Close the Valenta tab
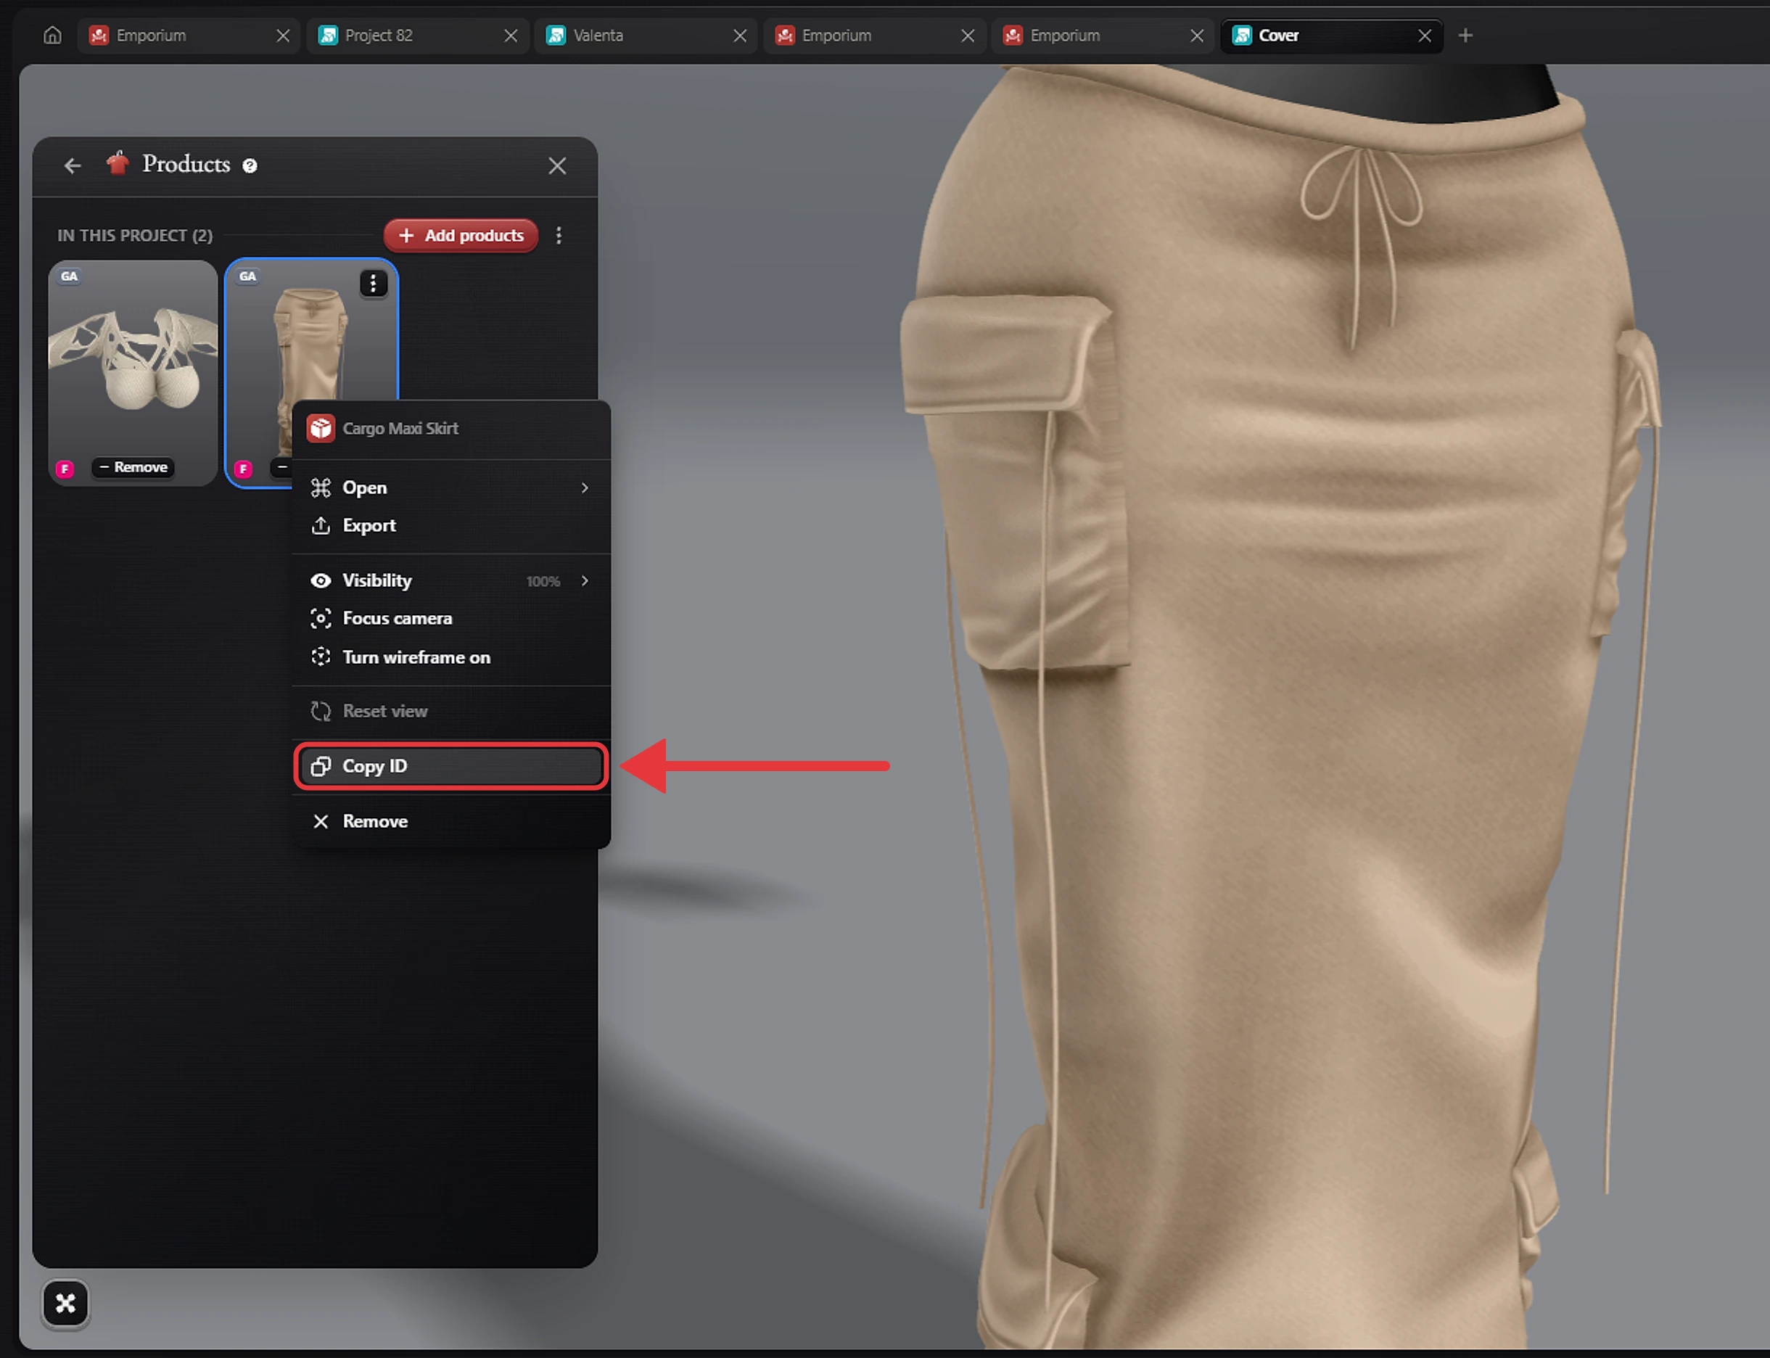 click(x=739, y=36)
